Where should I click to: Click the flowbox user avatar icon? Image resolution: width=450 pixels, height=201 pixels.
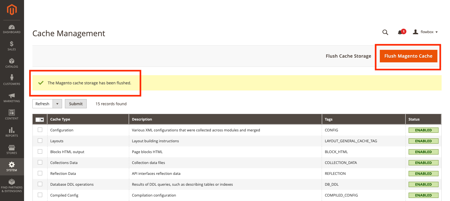416,32
